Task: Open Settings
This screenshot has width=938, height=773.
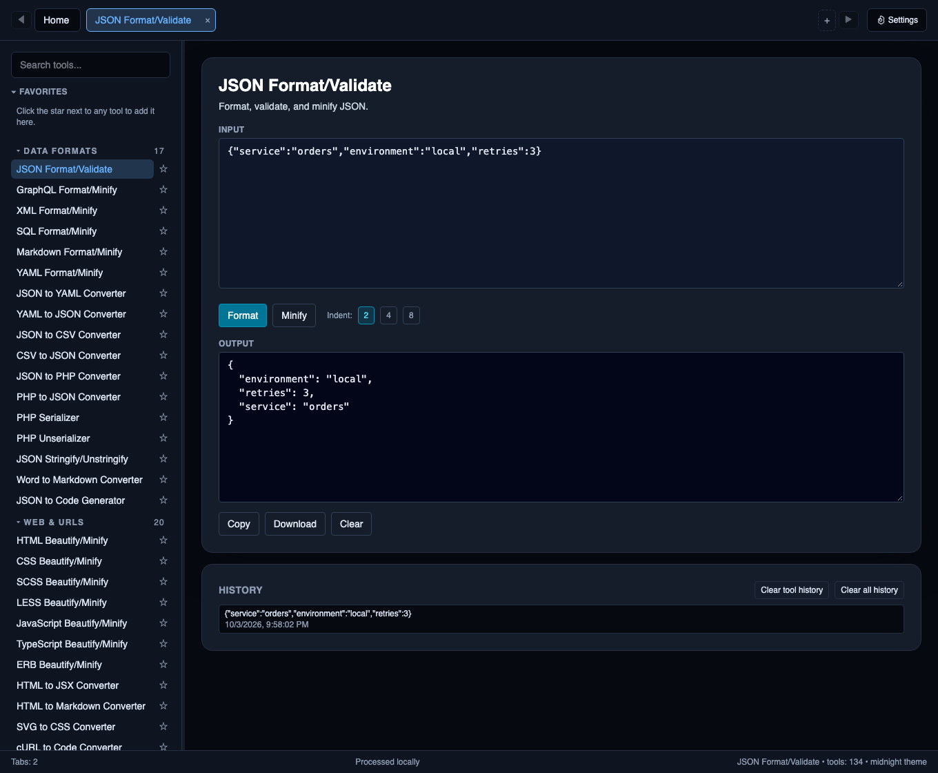Action: [897, 20]
